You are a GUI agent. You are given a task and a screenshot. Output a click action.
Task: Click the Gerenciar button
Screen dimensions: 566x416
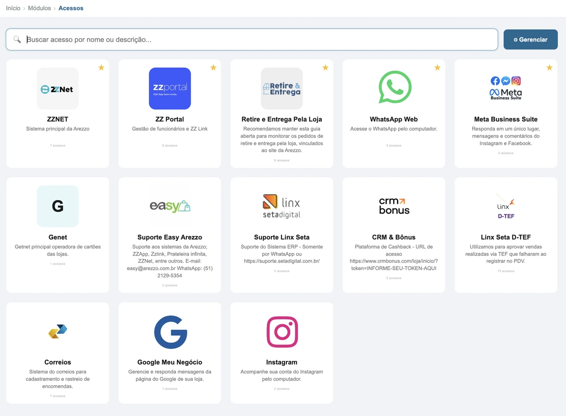(x=531, y=40)
